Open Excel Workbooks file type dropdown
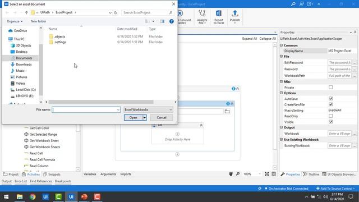The height and width of the screenshot is (202, 359). pos(148,110)
